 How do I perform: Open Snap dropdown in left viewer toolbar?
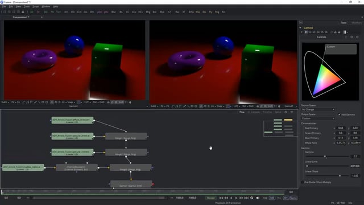71,102
